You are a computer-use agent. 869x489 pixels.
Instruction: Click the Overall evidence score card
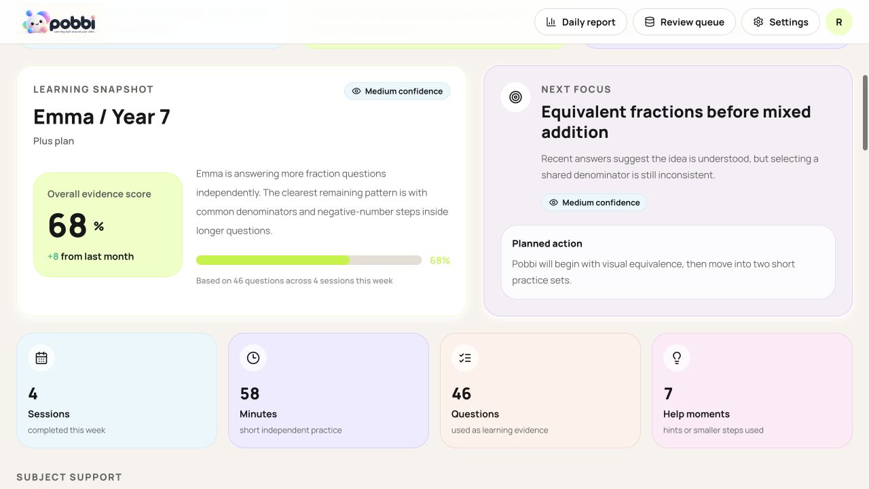pos(108,225)
